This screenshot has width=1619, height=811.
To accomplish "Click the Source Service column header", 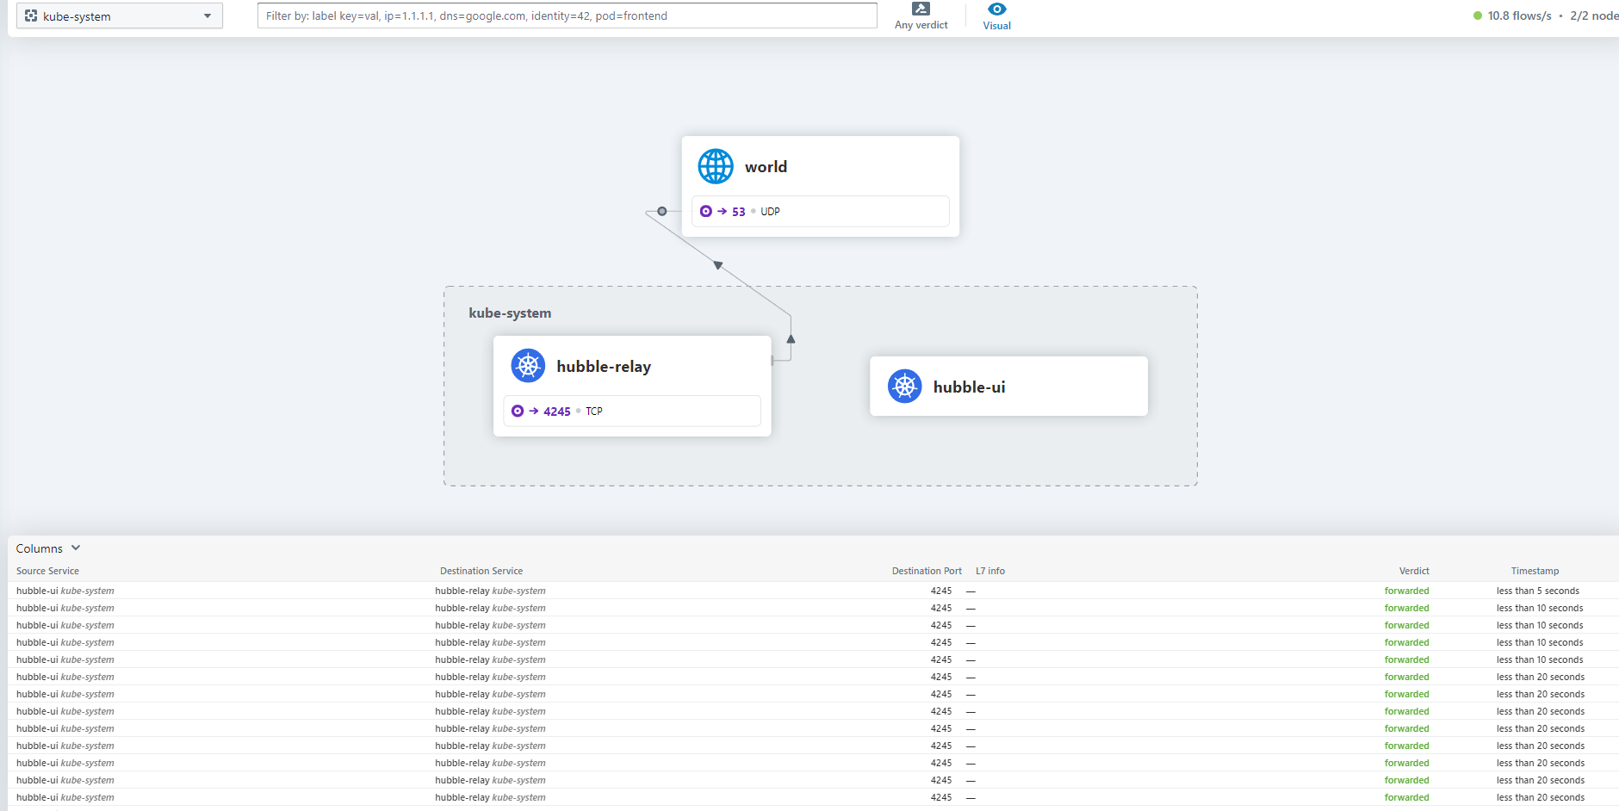I will click(x=47, y=571).
